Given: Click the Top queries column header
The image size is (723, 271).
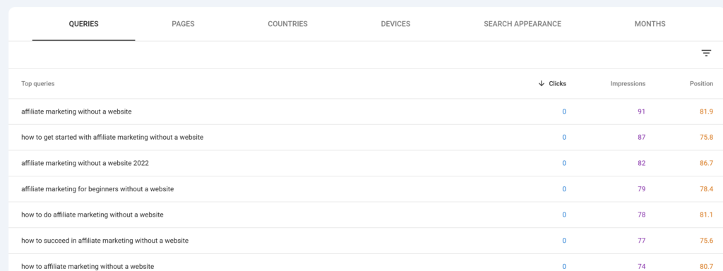Looking at the screenshot, I should click(38, 83).
